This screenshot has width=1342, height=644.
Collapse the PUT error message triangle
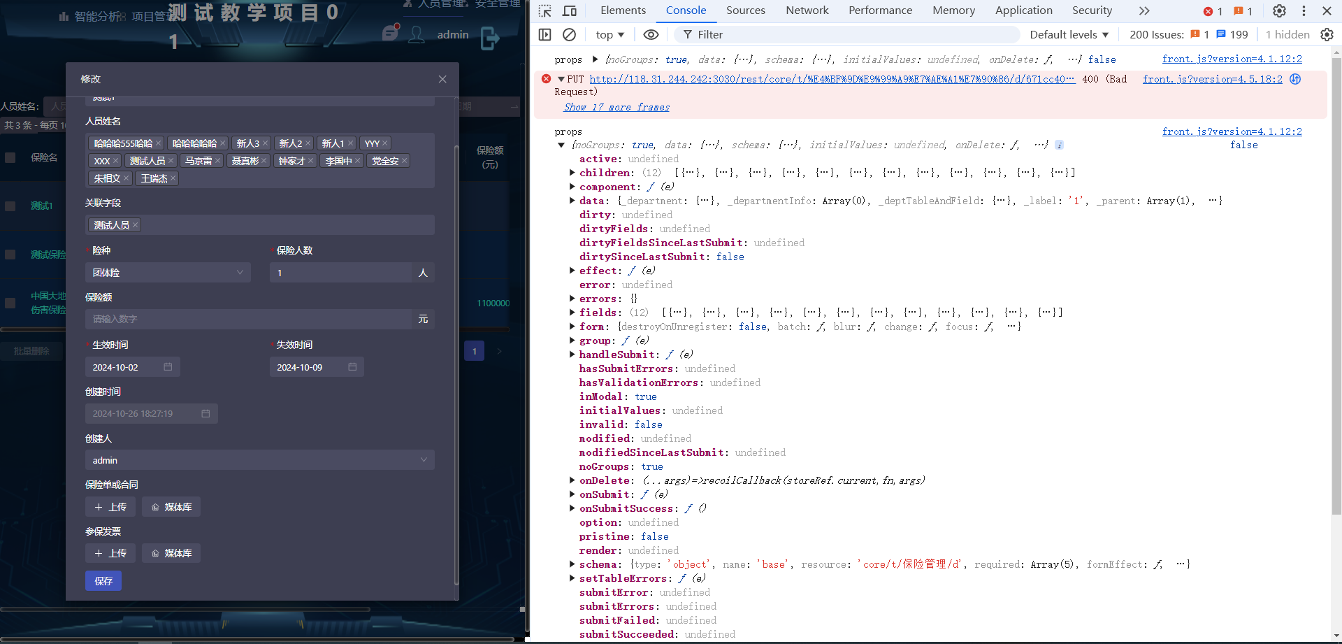click(561, 79)
